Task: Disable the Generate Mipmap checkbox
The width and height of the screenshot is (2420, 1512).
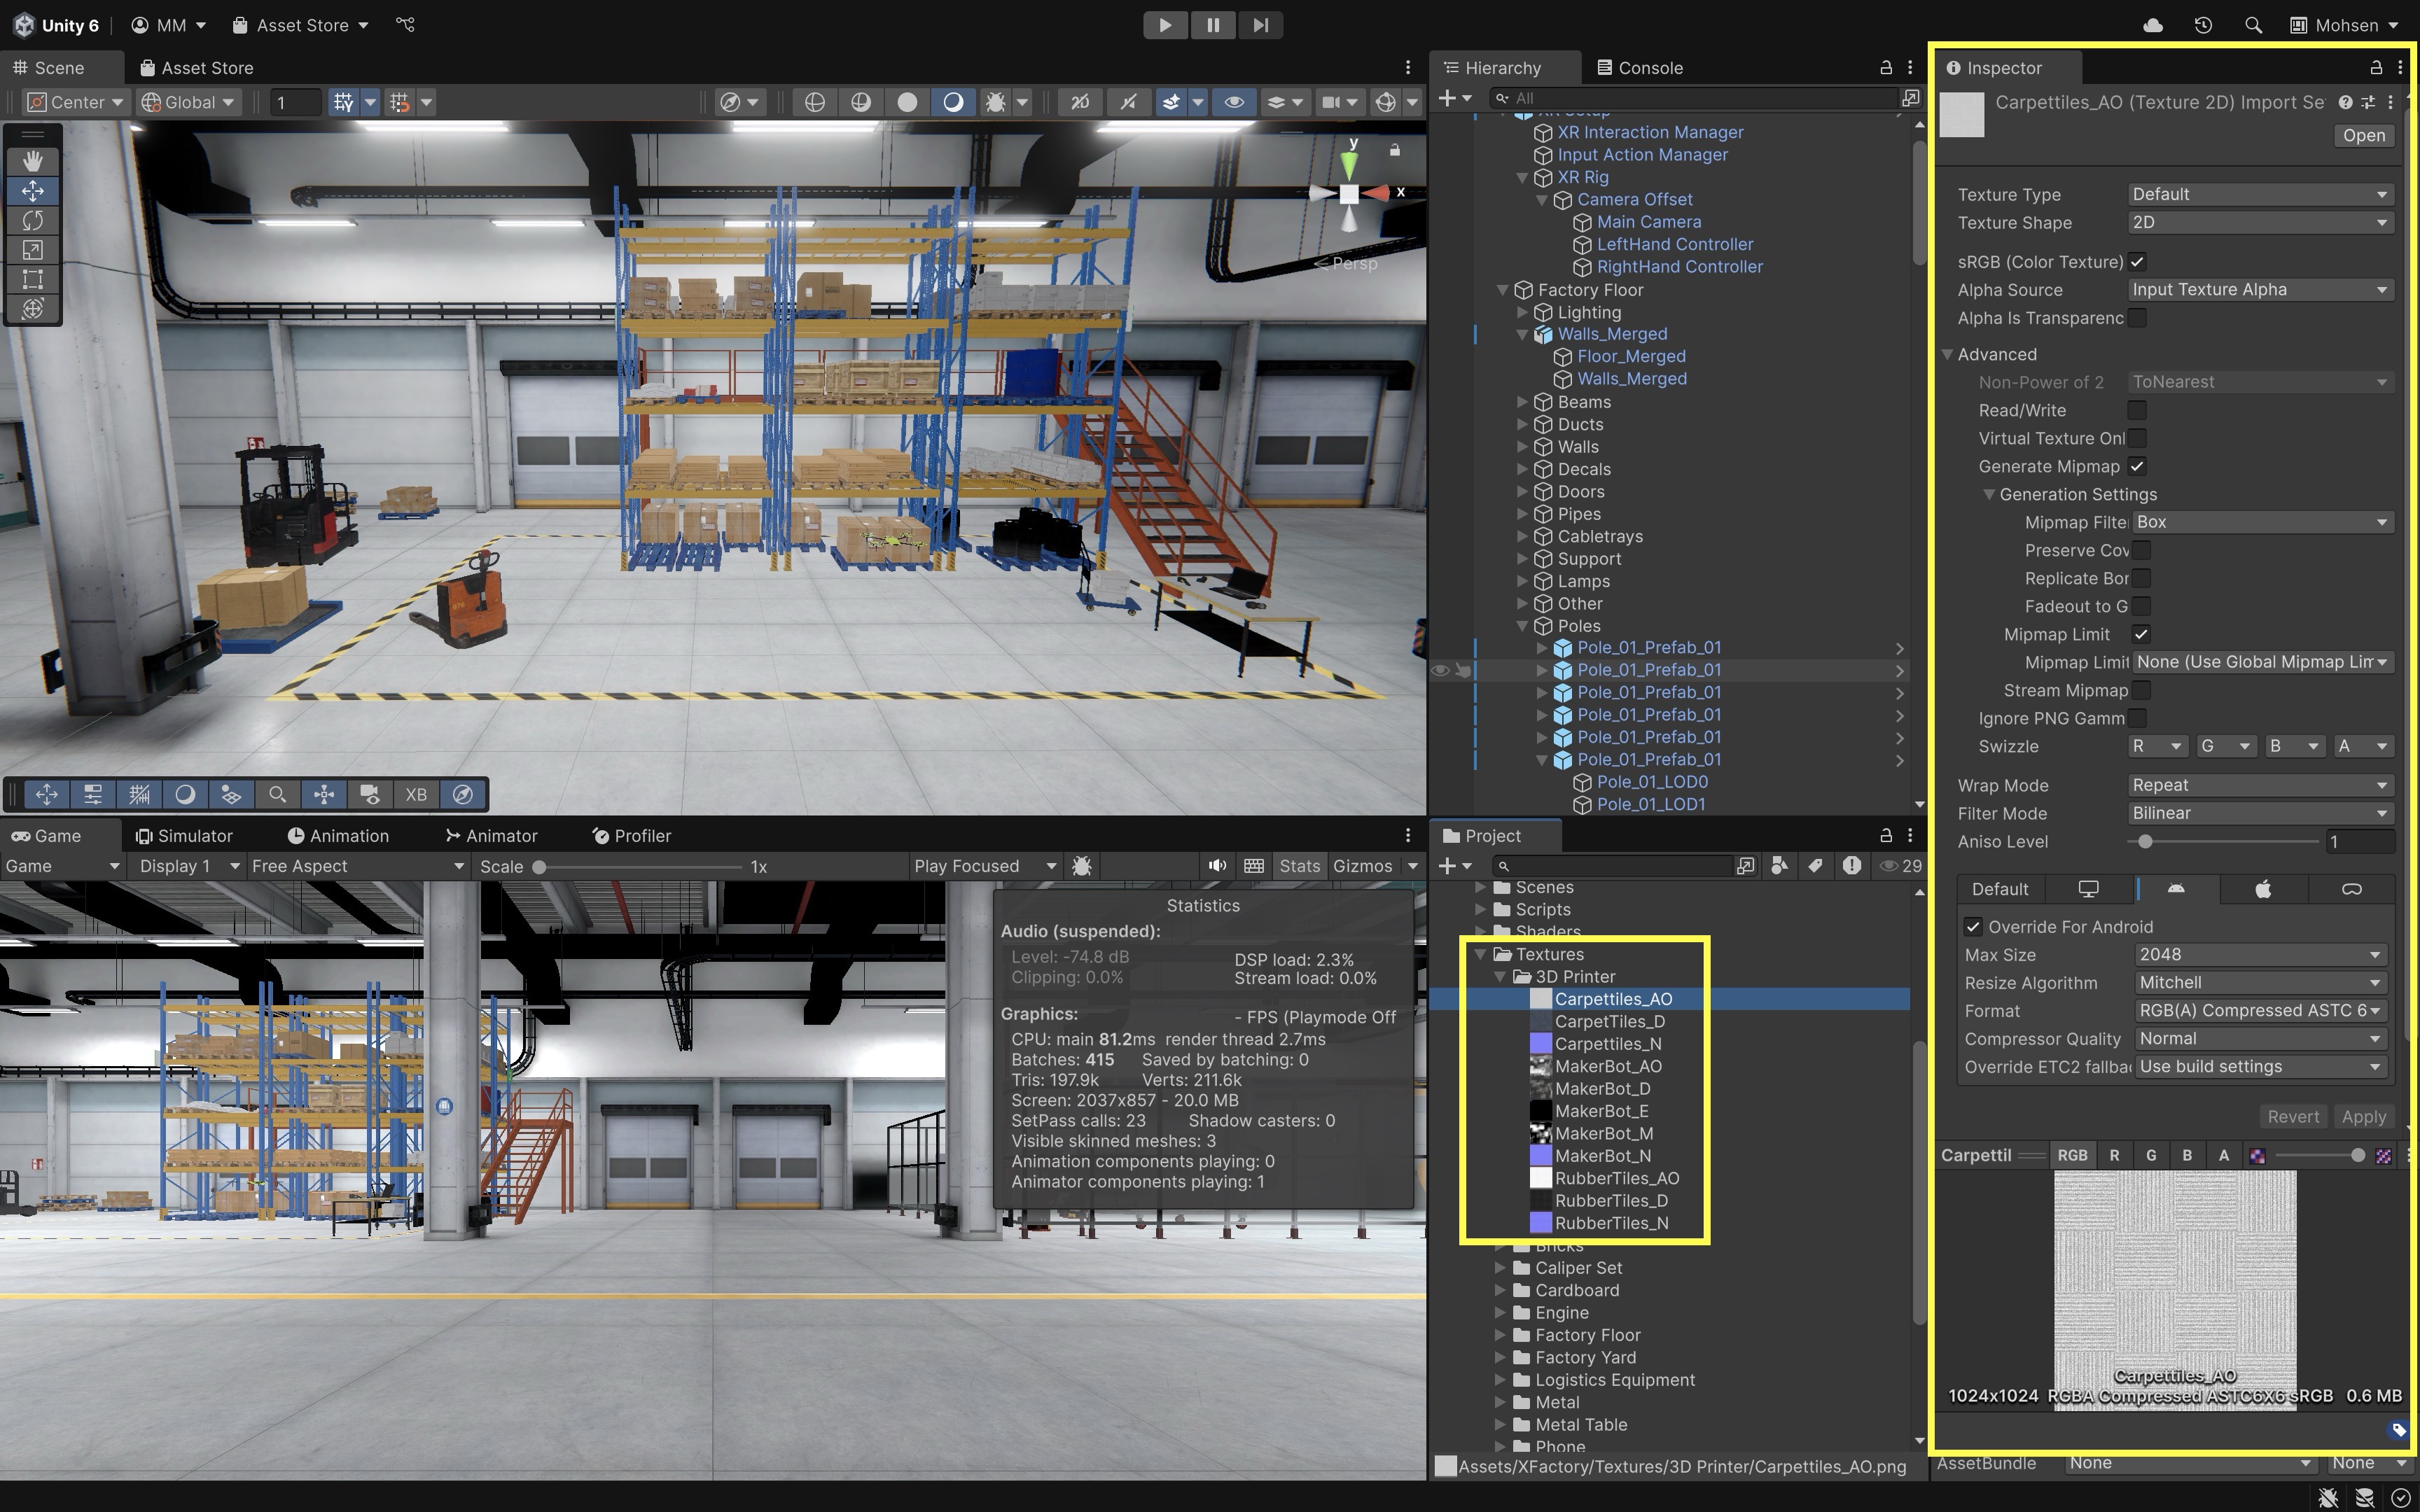Action: pos(2137,466)
